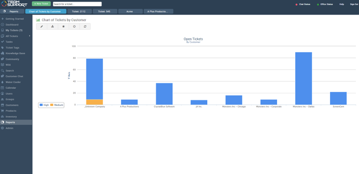The width and height of the screenshot is (359, 174).
Task: Click the Community icon in sidebar
Action: (3, 59)
